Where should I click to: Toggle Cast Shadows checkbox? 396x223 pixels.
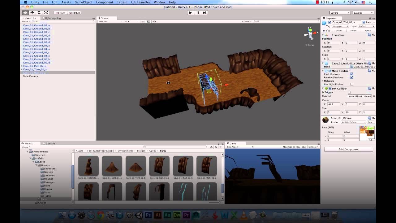point(351,74)
